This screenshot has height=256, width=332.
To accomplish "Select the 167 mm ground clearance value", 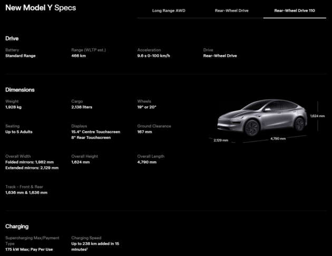I will point(144,132).
